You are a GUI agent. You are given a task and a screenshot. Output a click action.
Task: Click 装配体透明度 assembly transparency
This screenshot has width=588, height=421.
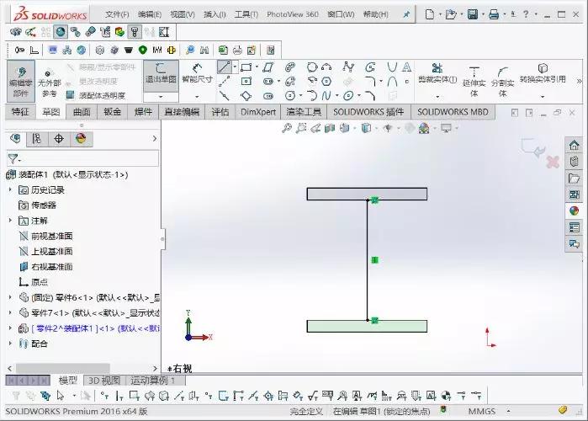coord(97,95)
